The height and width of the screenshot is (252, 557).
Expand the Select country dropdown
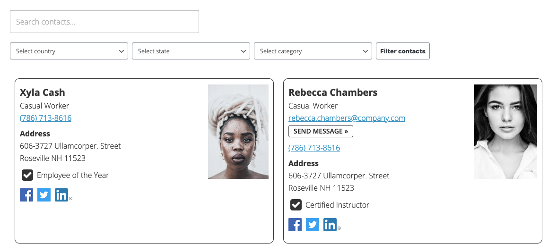point(69,51)
